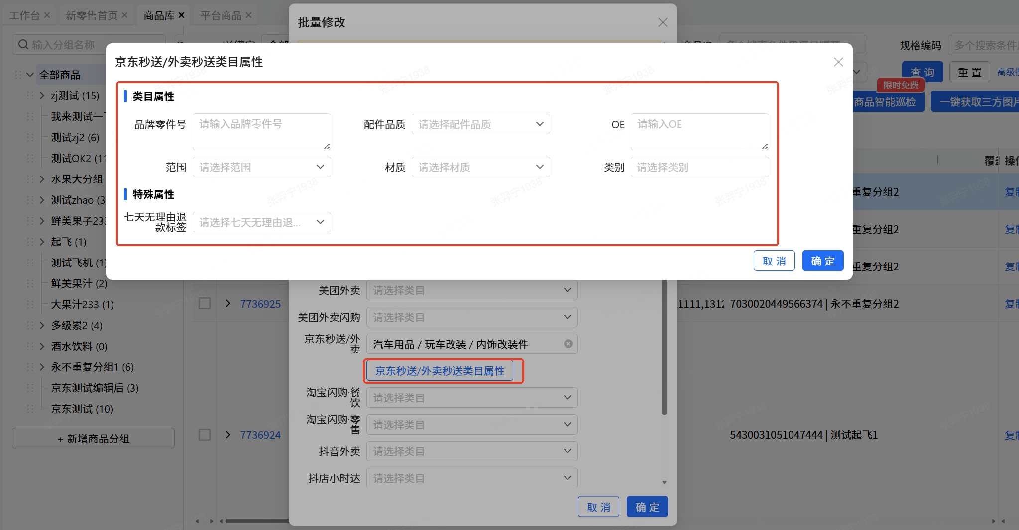Open the 材质 dropdown
Screen dimensions: 1019x530
(x=480, y=167)
